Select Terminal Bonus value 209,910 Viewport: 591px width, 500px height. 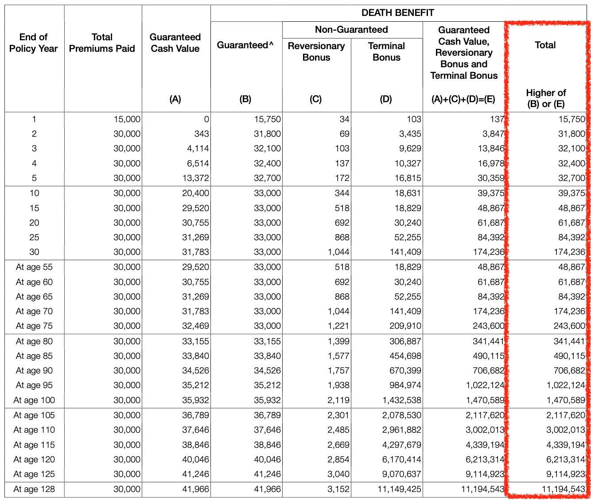[x=405, y=326]
